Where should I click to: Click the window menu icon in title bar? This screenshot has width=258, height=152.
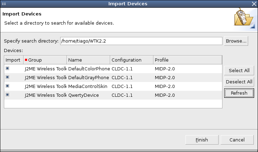[x=4, y=4]
